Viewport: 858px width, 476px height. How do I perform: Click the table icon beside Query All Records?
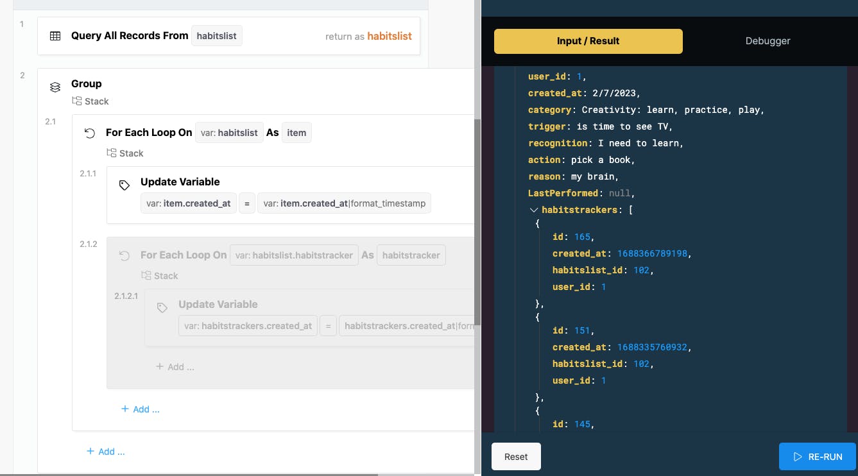pos(55,36)
